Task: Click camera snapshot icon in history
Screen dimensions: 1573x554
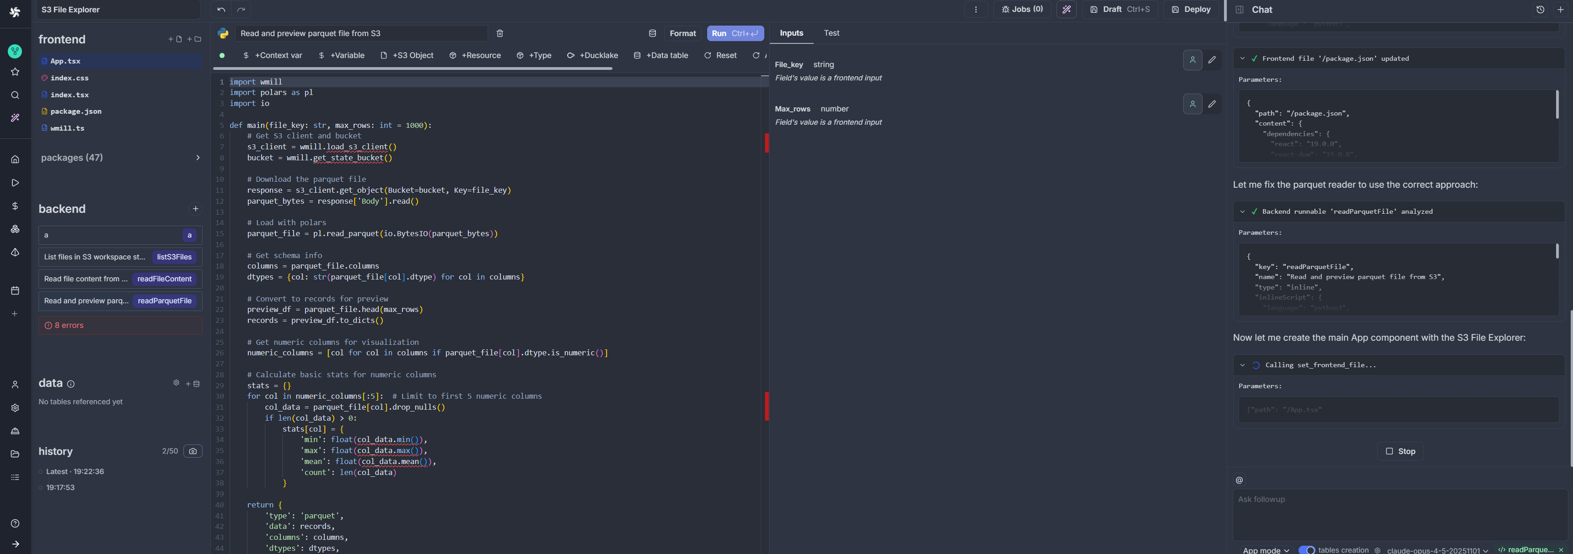Action: click(193, 451)
